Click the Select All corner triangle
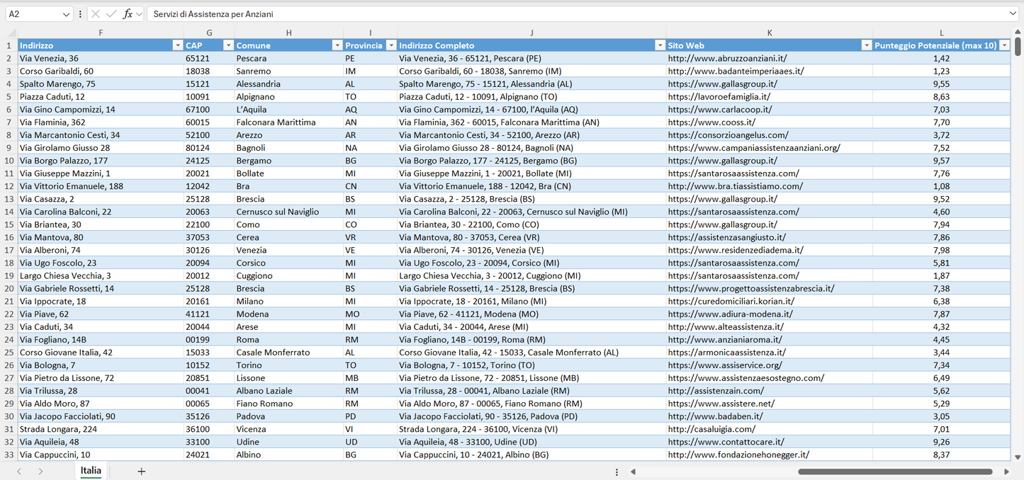This screenshot has height=480, width=1024. [x=11, y=33]
